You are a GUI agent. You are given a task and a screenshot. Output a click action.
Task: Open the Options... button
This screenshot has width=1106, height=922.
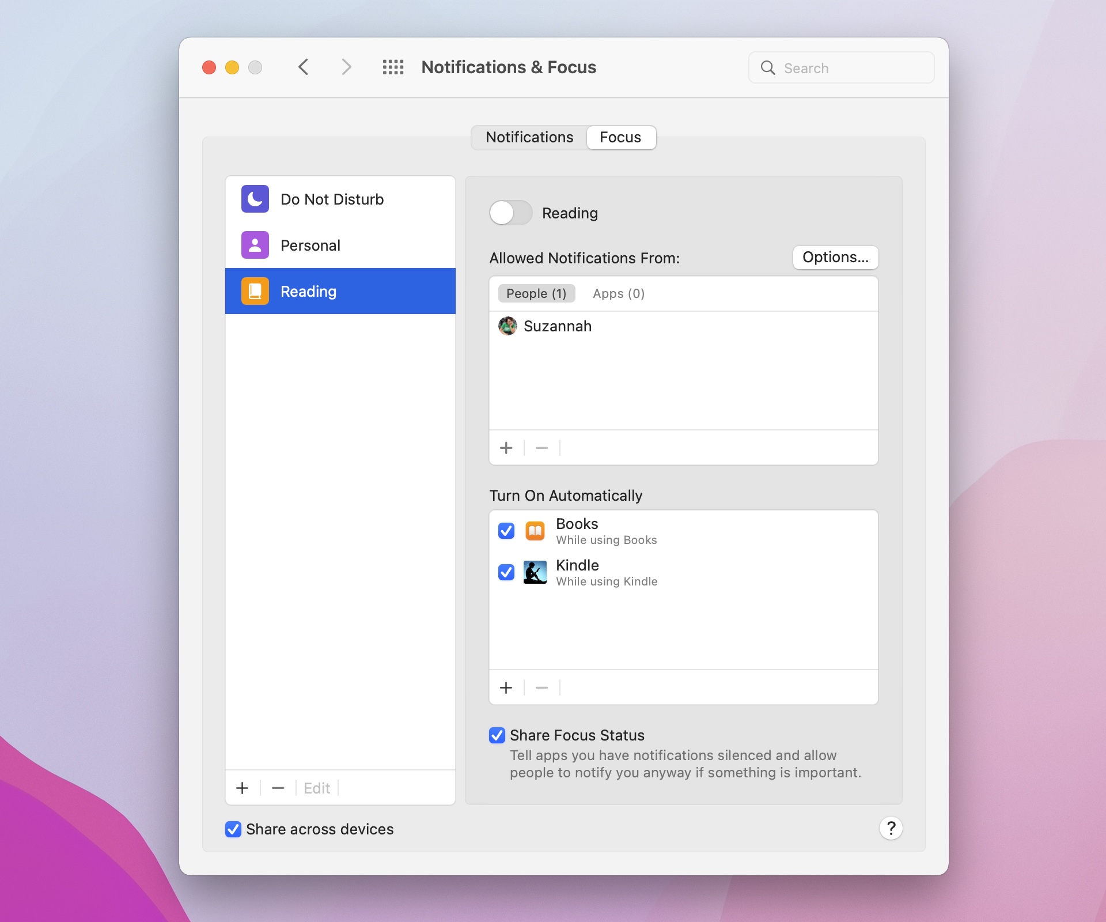click(835, 257)
